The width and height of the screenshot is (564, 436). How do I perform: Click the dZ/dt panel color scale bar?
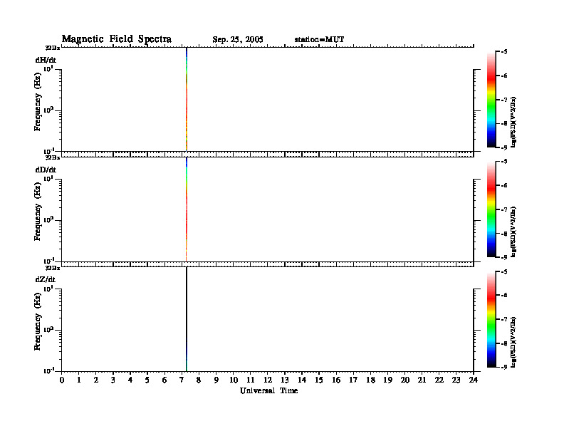(x=491, y=319)
